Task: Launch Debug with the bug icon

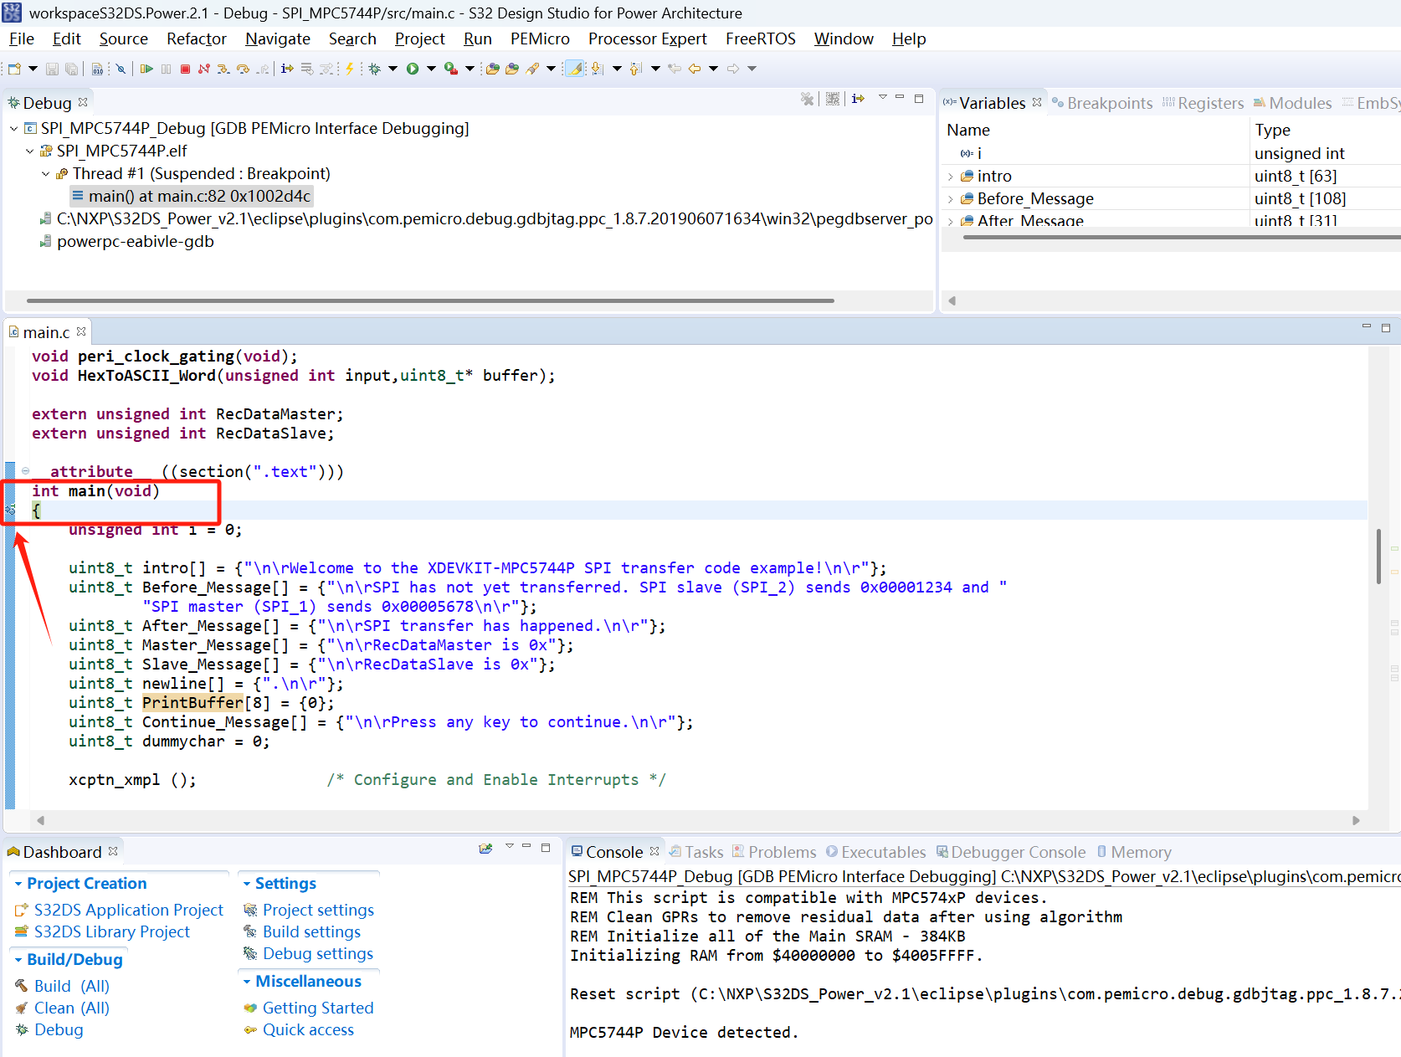Action: 375,69
